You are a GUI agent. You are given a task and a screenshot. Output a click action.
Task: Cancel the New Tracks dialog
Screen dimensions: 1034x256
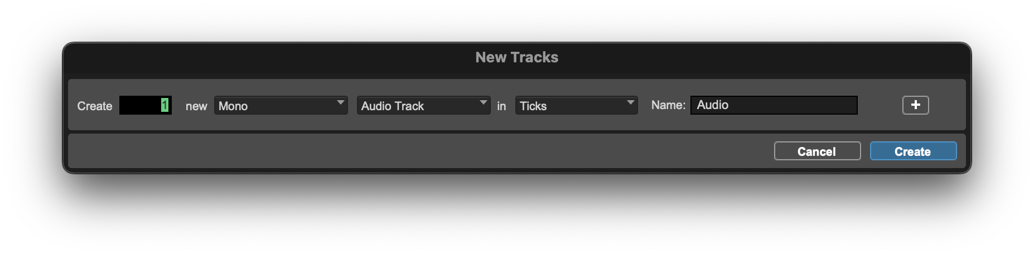point(817,151)
